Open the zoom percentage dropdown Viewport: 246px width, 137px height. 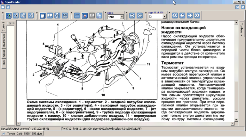122,17
